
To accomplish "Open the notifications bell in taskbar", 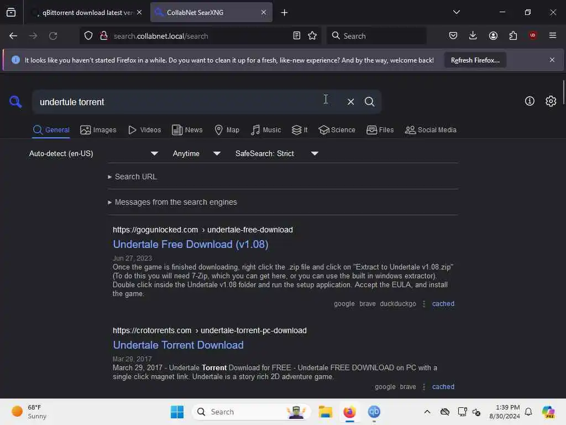I will pyautogui.click(x=528, y=412).
